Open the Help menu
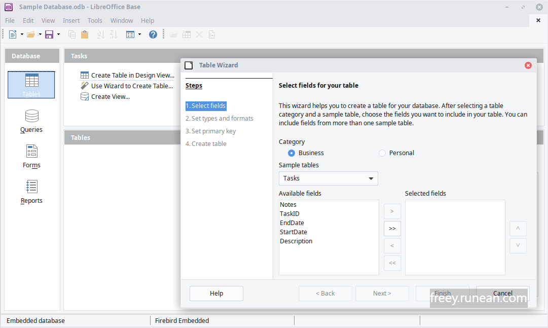The image size is (548, 328). point(148,21)
